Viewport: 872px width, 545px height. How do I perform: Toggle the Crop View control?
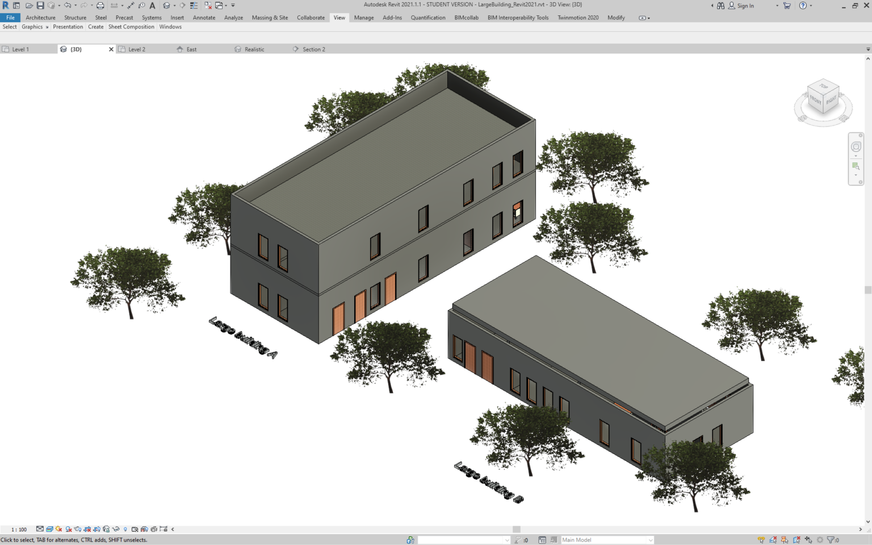[x=87, y=530]
